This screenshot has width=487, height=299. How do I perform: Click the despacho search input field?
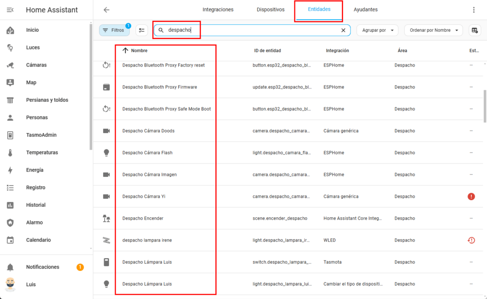point(252,30)
